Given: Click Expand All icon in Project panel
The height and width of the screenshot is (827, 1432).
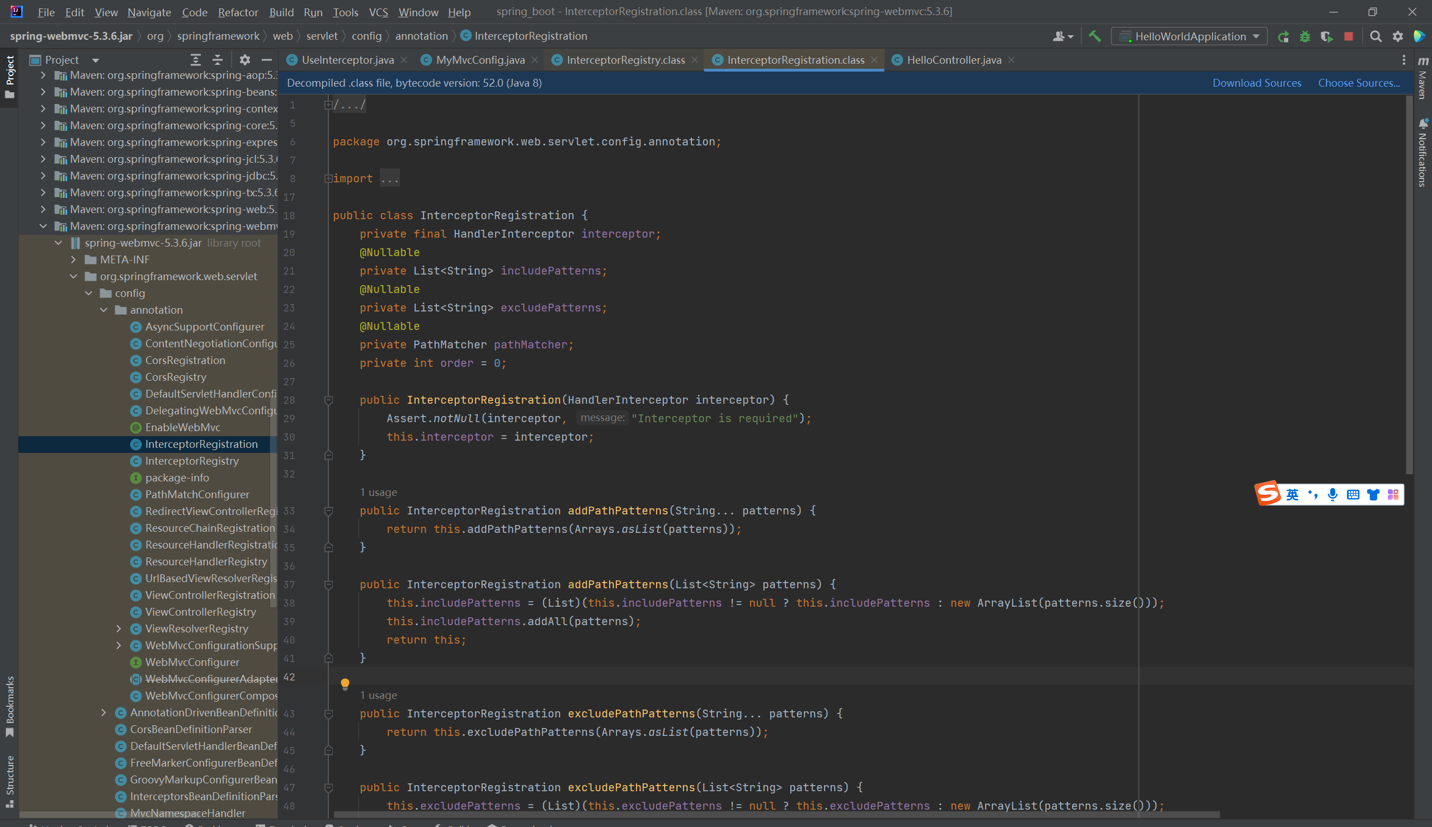Looking at the screenshot, I should click(x=196, y=60).
